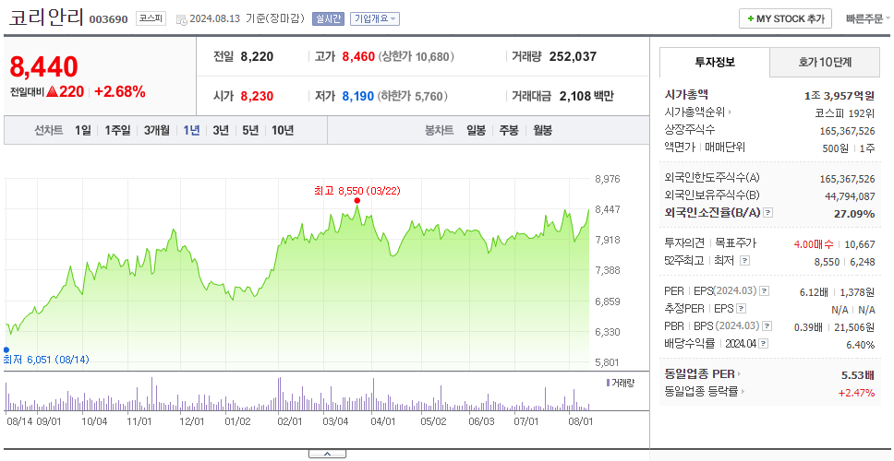The image size is (894, 461).
Task: Click 거래량 value 252,037
Action: pyautogui.click(x=573, y=57)
